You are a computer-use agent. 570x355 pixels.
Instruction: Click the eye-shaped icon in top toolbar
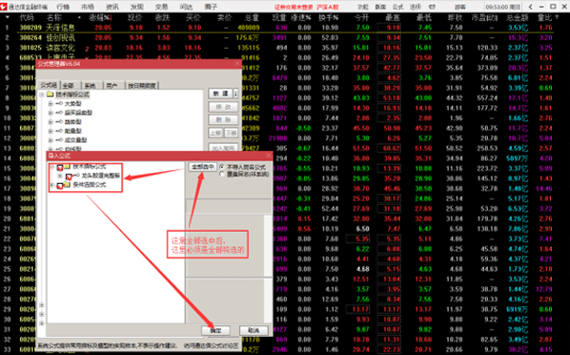pos(432,6)
